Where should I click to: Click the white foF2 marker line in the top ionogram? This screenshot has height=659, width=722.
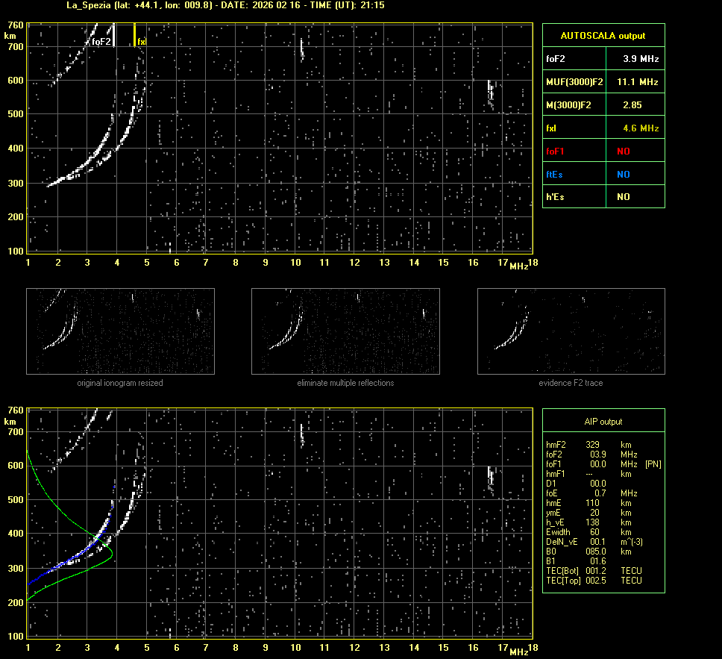[x=115, y=34]
